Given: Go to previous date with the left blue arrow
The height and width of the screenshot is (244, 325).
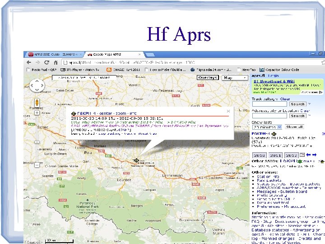Looking at the screenshot, I should (x=308, y=155).
